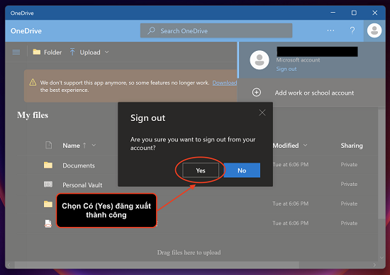Create a new Folder

48,52
